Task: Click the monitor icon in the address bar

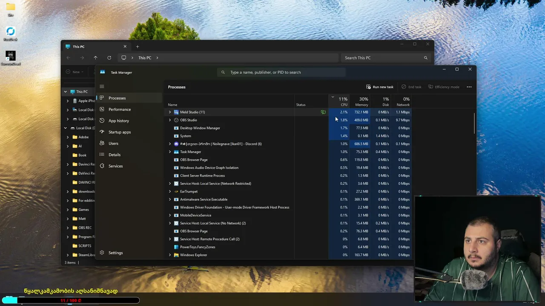Action: tap(123, 58)
